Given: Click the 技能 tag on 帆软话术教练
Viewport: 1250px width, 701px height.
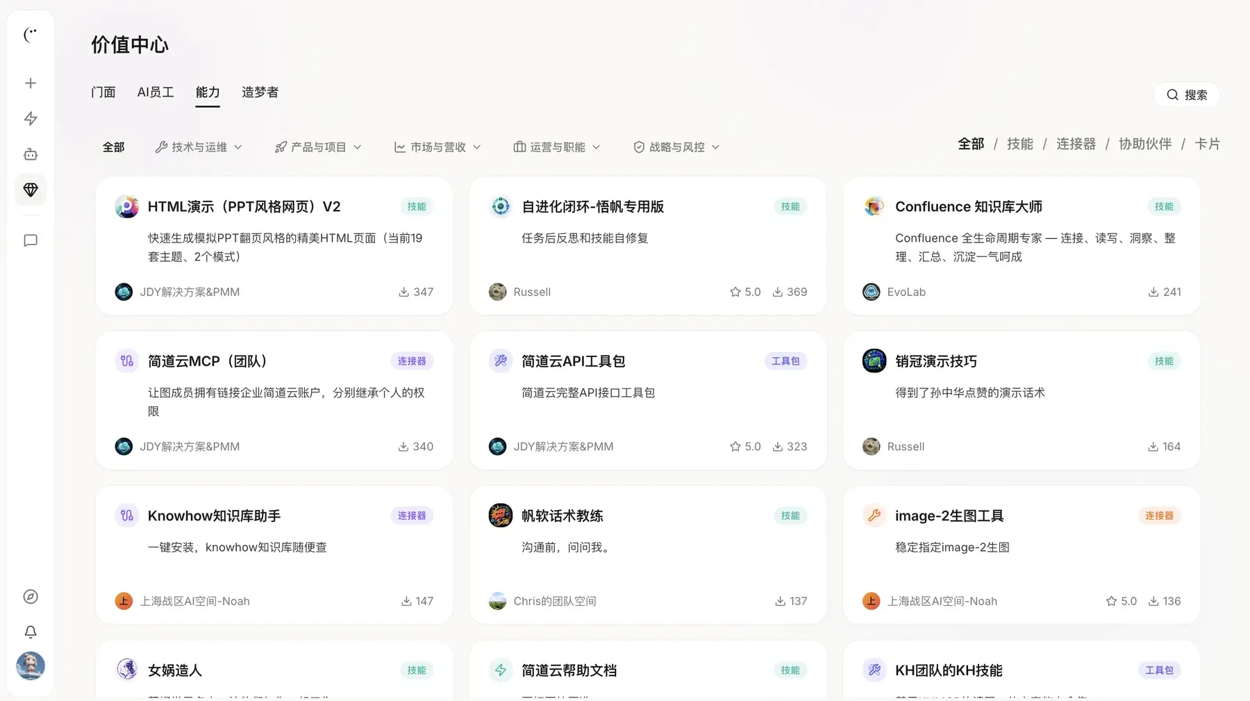Looking at the screenshot, I should (x=790, y=516).
